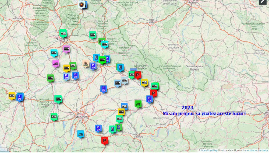Select the green motorhome marker west of München
The image size is (269, 153).
54,117
